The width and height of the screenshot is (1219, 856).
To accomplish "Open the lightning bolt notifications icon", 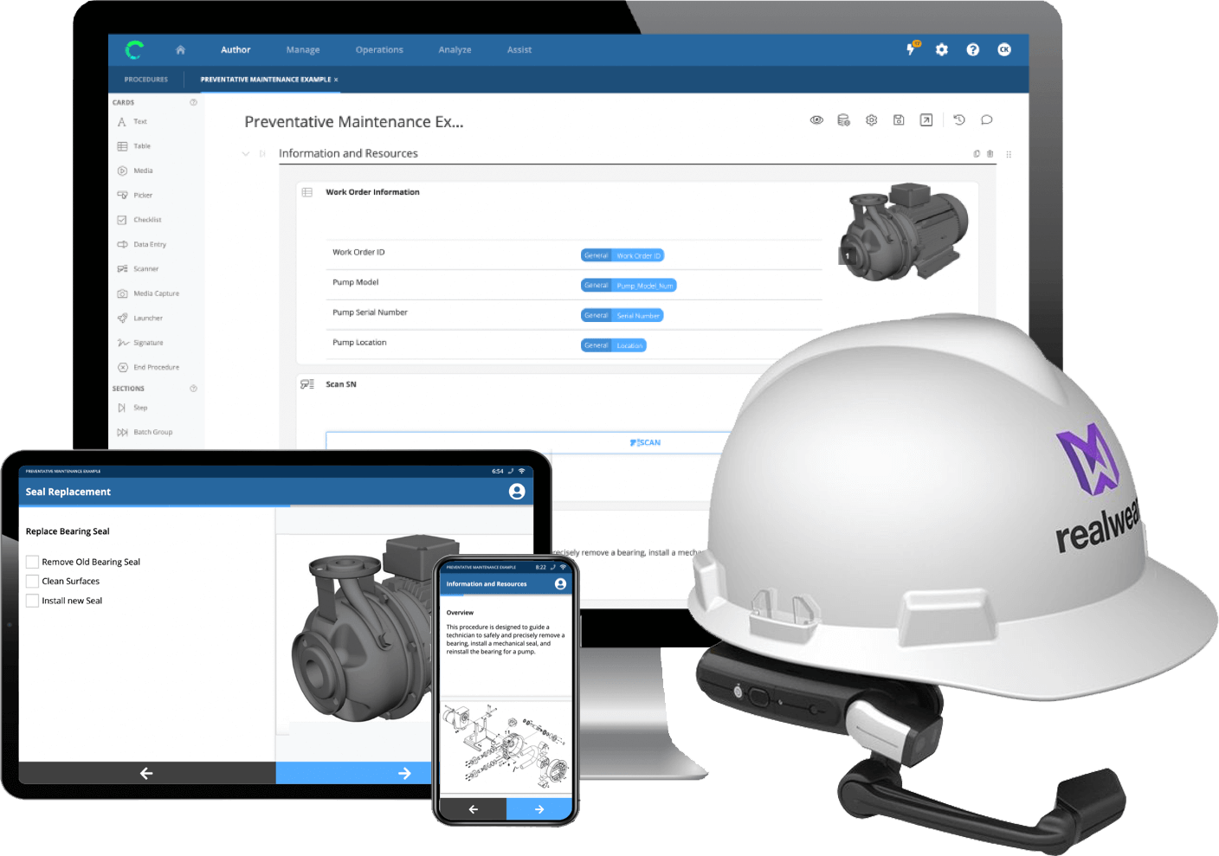I will pyautogui.click(x=912, y=49).
